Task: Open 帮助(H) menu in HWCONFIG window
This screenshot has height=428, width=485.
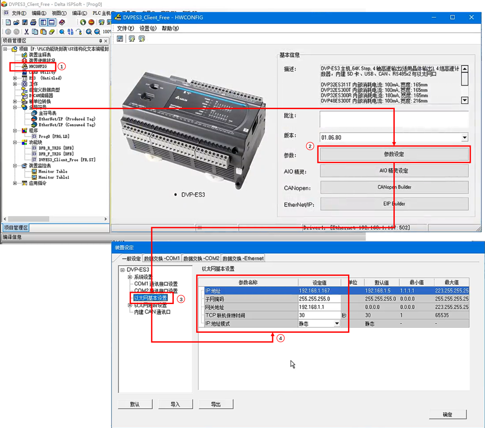Action: coord(170,28)
